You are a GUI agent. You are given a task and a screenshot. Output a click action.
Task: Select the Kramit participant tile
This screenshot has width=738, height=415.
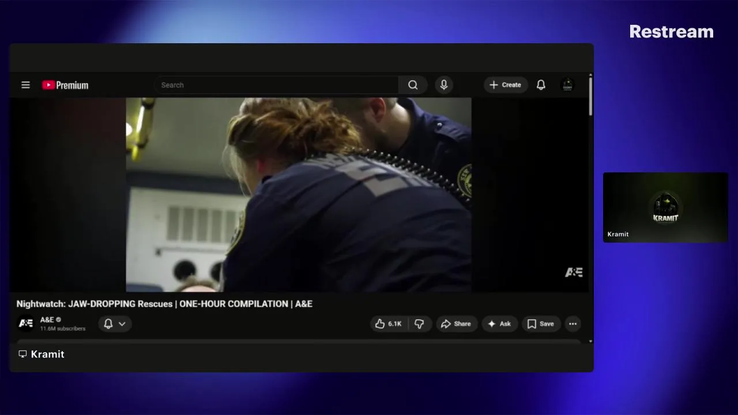(665, 207)
